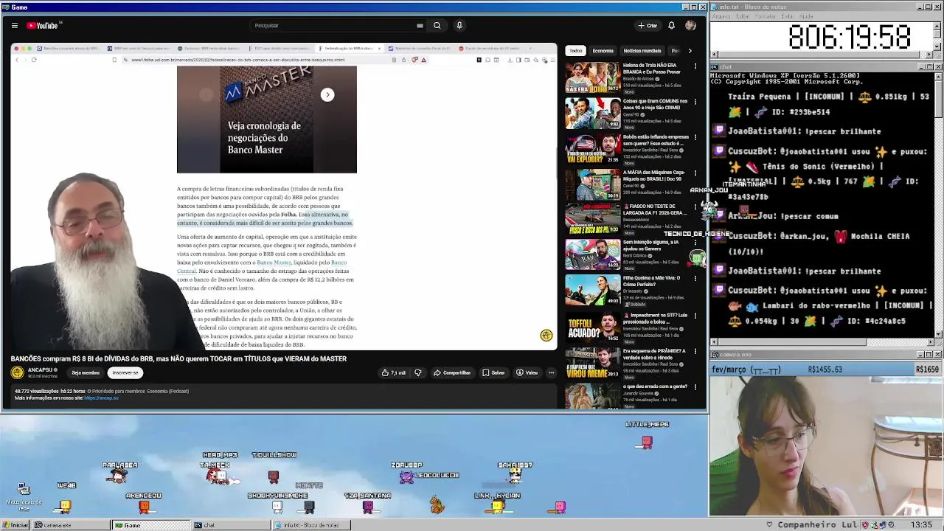Screen dimensions: 944x531
Task: Run search with the magnifier button
Action: tap(437, 25)
